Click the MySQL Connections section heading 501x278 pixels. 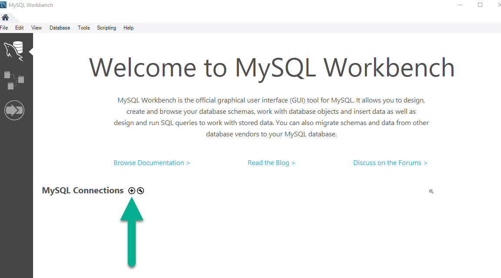[x=83, y=190]
